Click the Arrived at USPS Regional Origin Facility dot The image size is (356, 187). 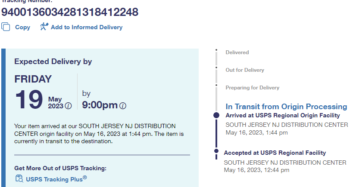pos(216,115)
